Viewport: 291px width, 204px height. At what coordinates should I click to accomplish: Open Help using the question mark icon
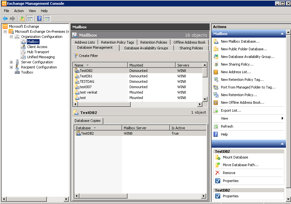[39, 18]
